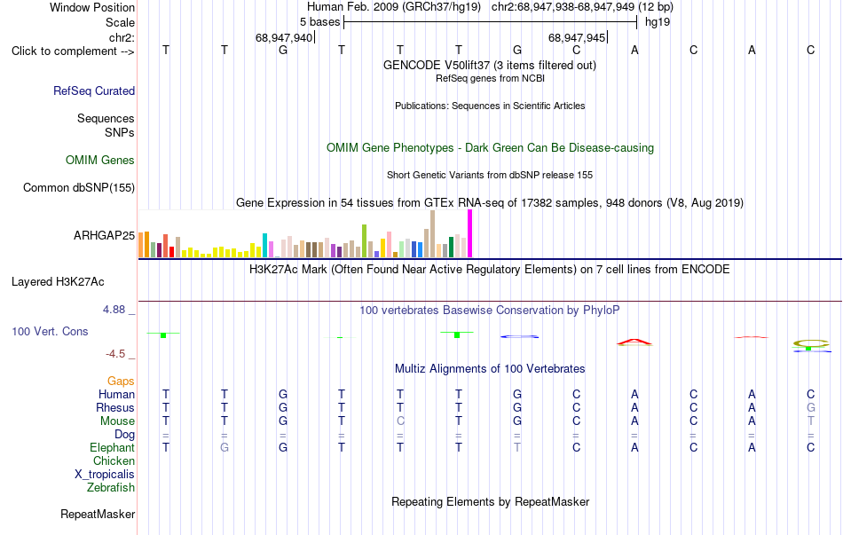The height and width of the screenshot is (535, 843).
Task: Click the 'Scale' track label
Action: 120,22
